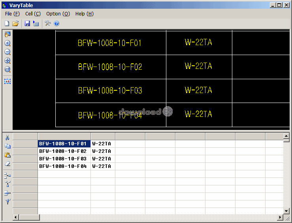Open the Option menu

tap(58, 13)
